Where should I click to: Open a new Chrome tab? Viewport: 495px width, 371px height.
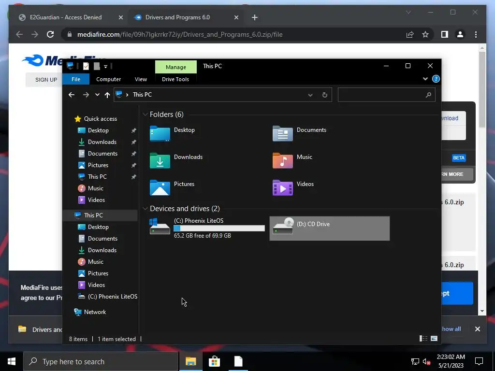[x=255, y=17]
